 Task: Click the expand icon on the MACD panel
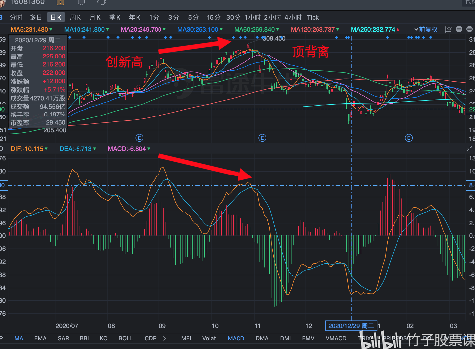469,148
